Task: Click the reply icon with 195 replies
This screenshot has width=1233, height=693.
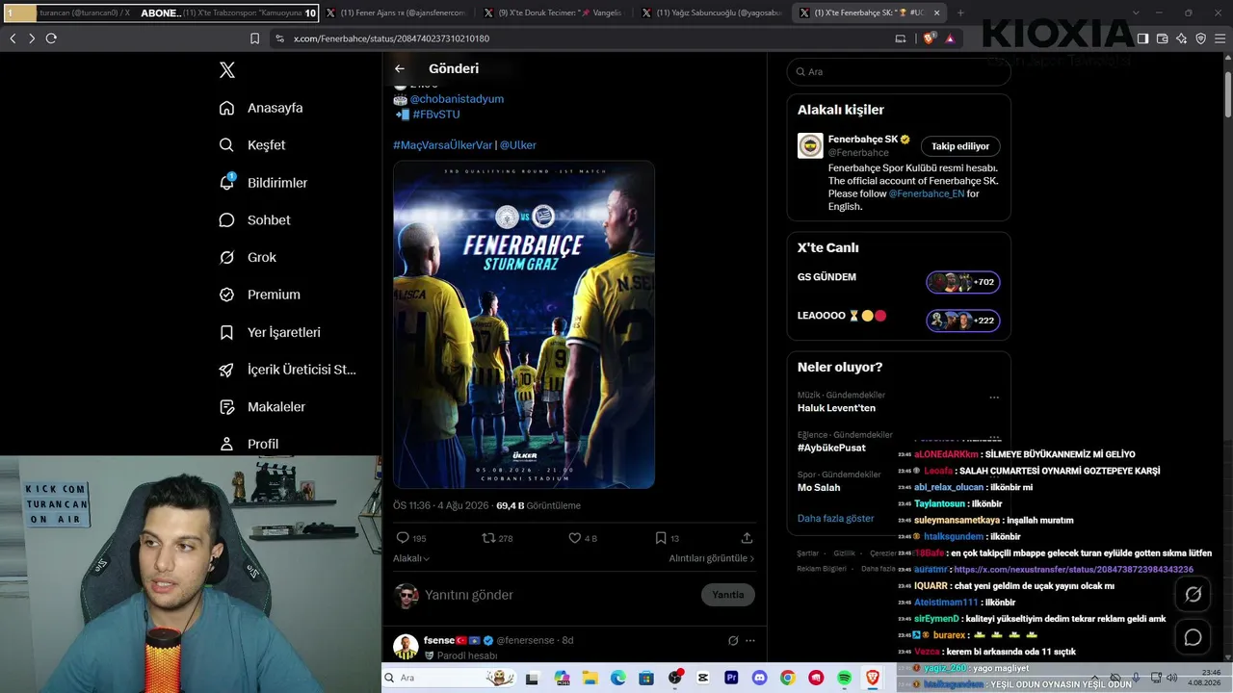Action: [x=403, y=538]
